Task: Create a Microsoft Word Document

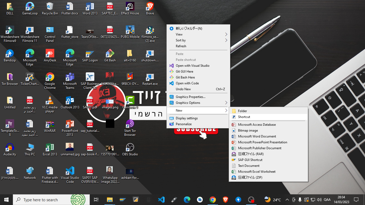Action: (x=268, y=136)
